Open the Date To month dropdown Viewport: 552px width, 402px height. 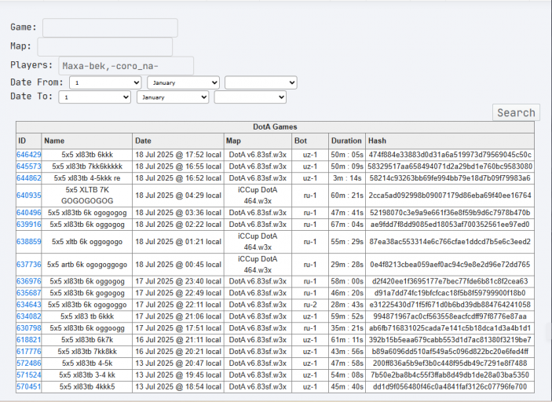[x=173, y=97]
